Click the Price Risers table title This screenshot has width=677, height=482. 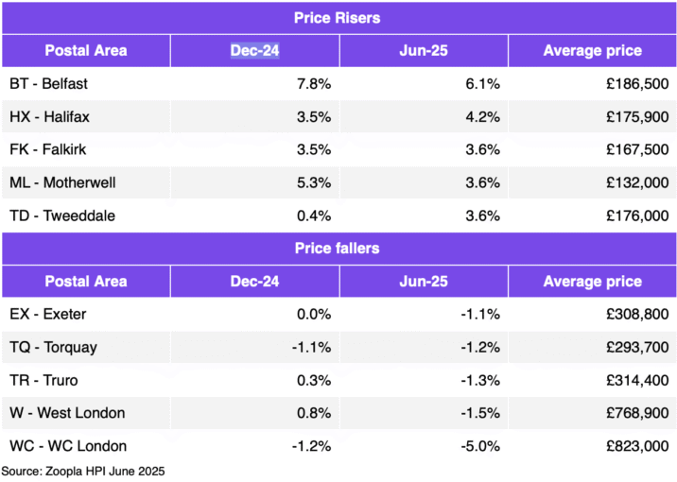pos(338,17)
